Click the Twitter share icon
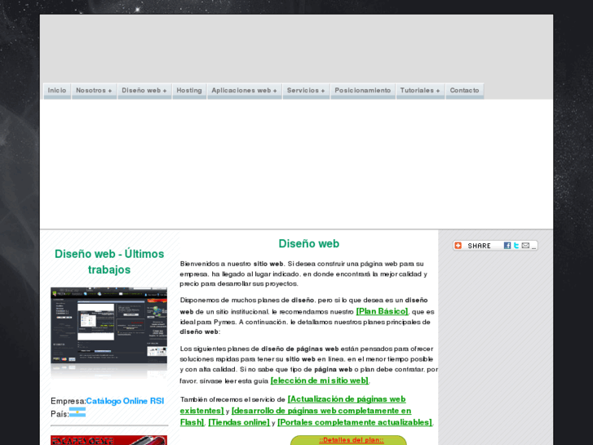 point(516,246)
